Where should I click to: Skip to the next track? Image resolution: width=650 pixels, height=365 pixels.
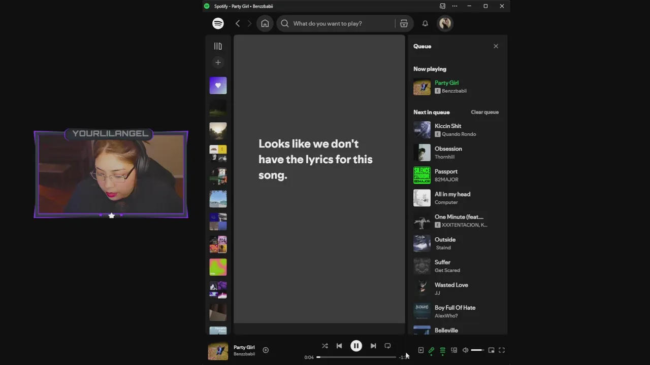click(x=373, y=346)
